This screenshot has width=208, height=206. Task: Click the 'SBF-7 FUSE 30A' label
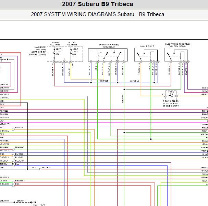click(58, 52)
